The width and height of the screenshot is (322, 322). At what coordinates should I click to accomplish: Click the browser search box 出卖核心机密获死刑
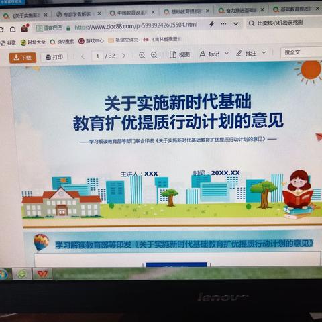click(x=284, y=23)
